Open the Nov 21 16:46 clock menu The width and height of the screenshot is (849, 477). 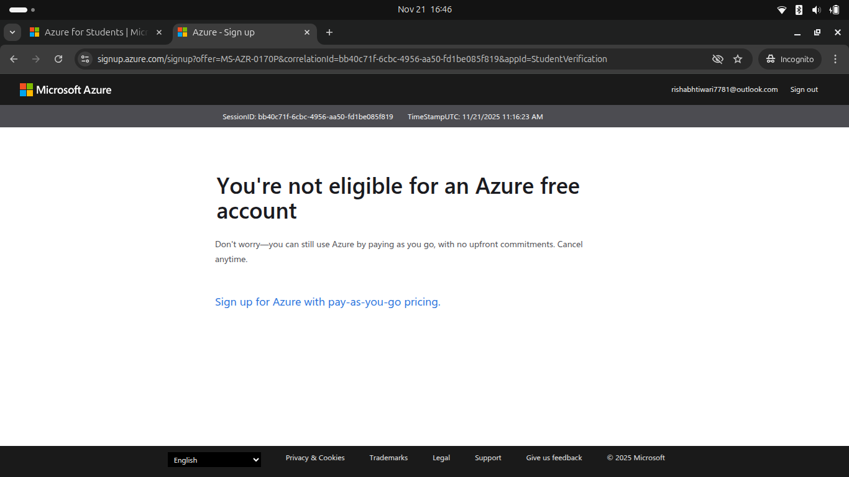tap(424, 9)
